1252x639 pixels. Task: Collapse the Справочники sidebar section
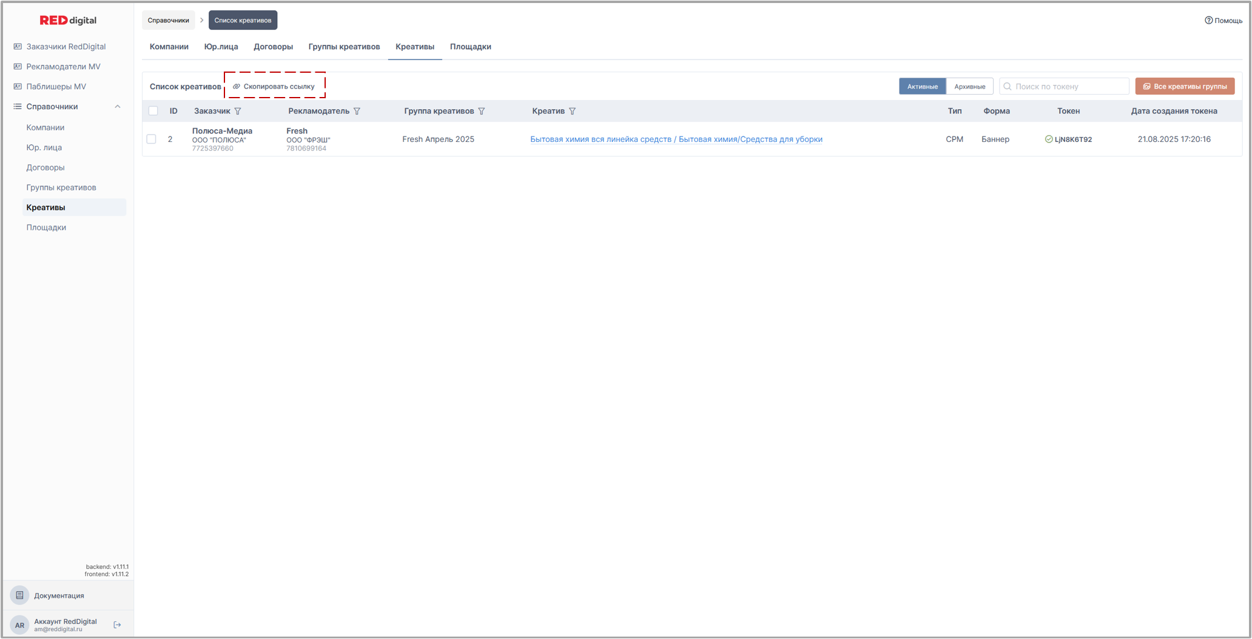point(118,107)
